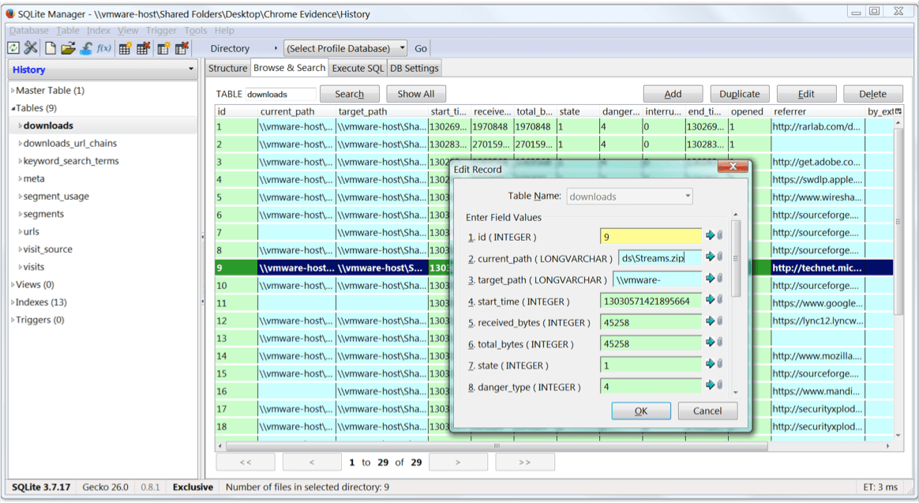The width and height of the screenshot is (919, 503).
Task: Refresh the database (circular arrows icon)
Action: (13, 47)
